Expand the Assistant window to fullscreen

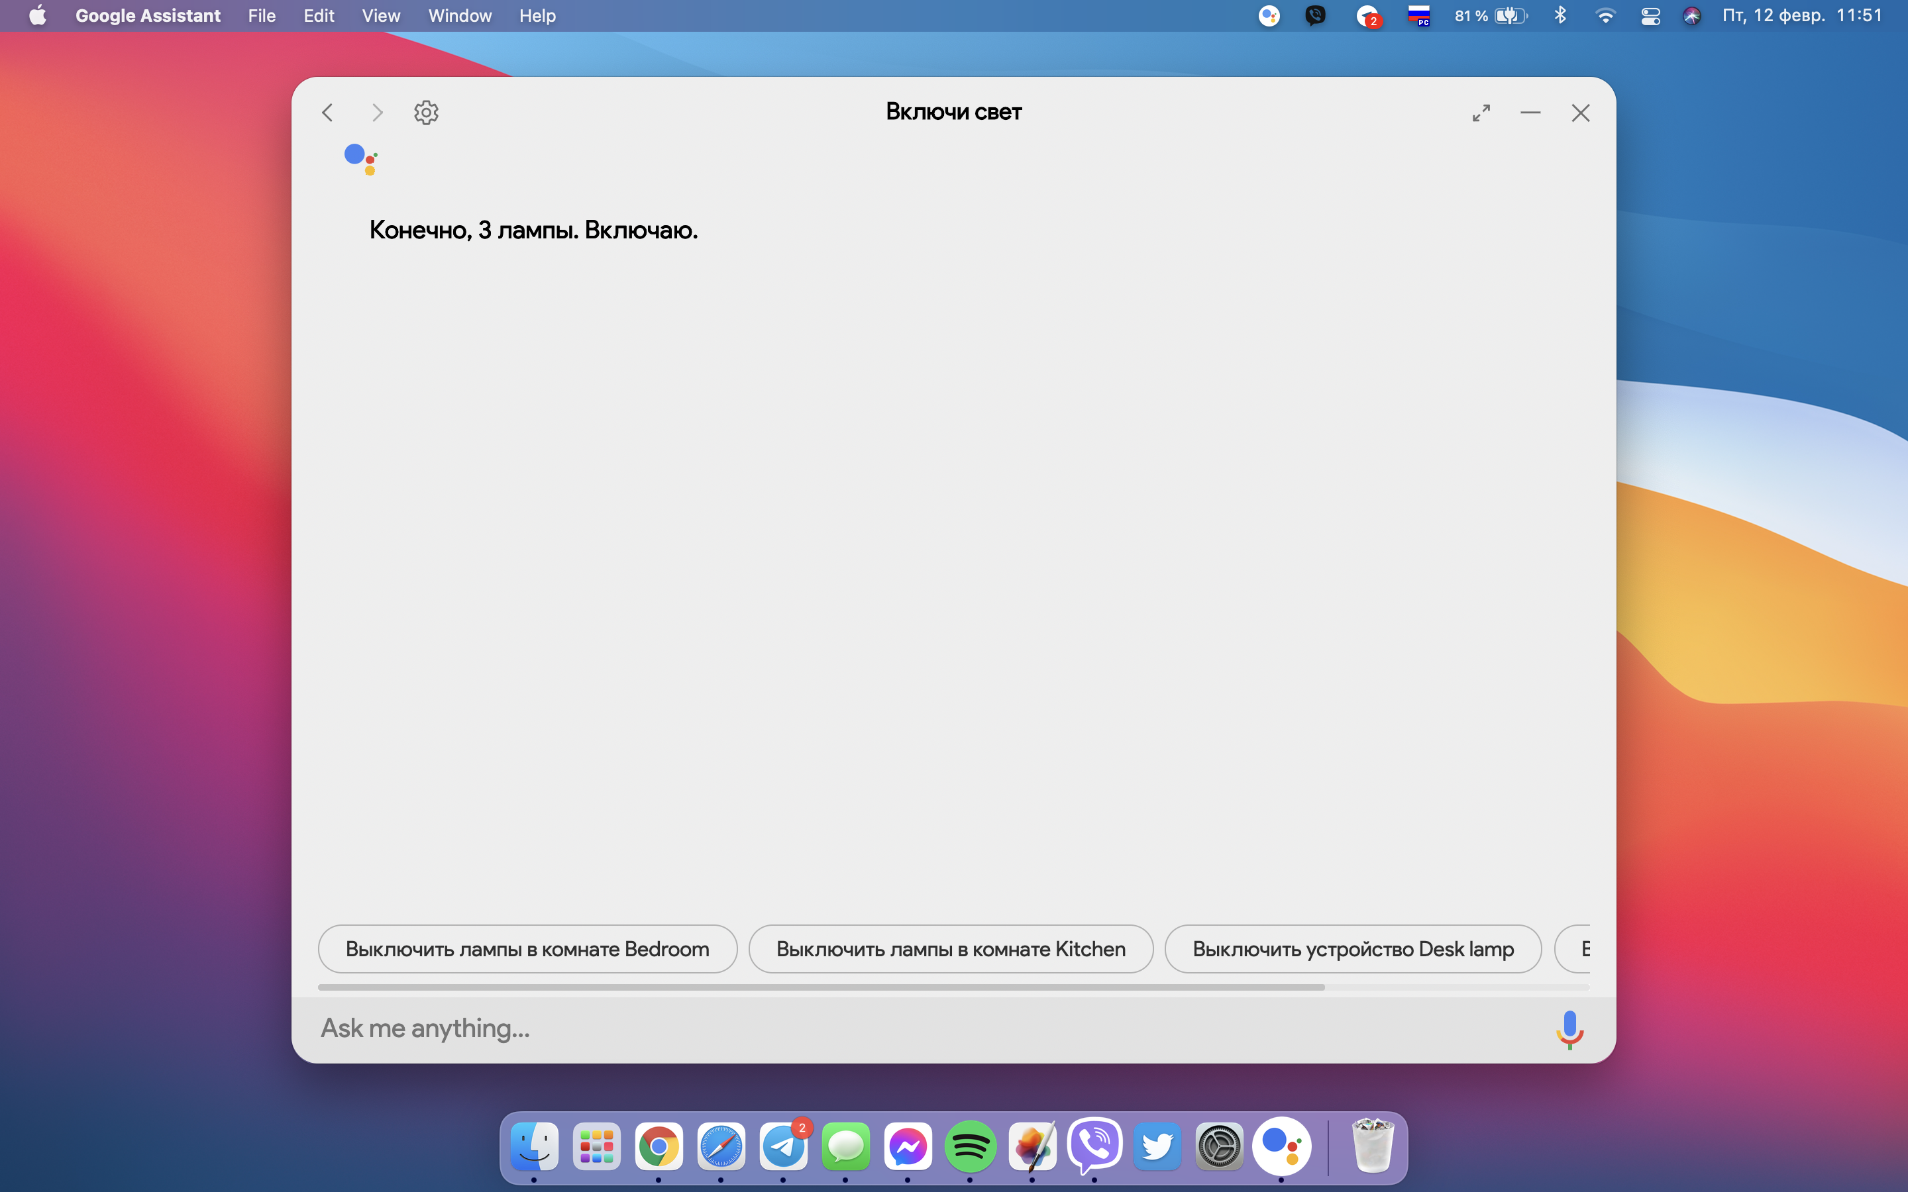(x=1481, y=113)
